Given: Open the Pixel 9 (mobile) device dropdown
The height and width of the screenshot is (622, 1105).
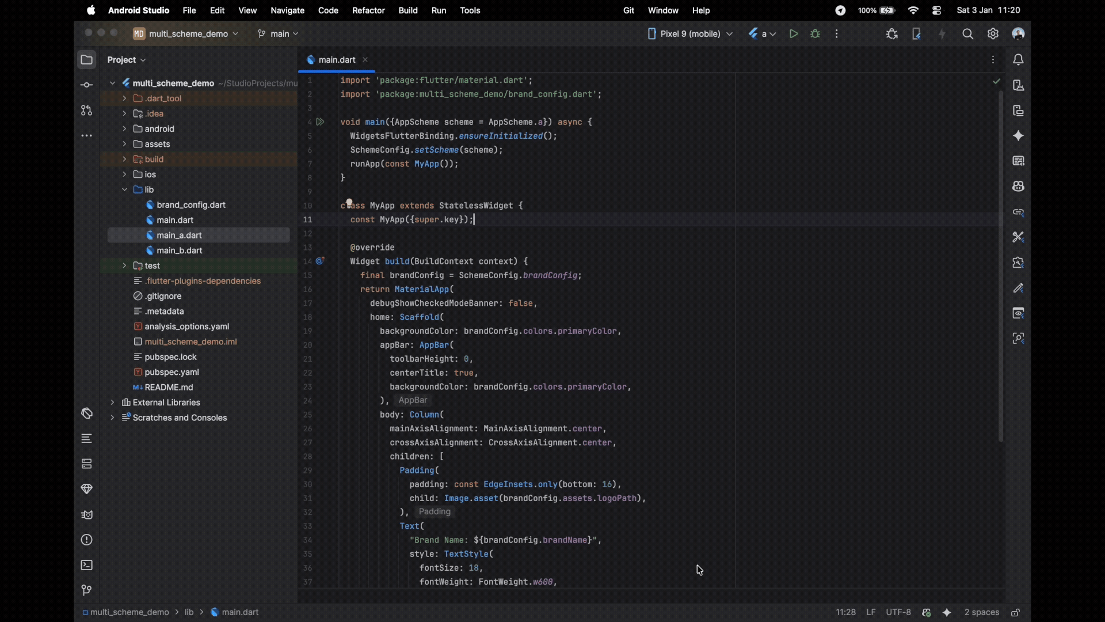Looking at the screenshot, I should pos(690,34).
